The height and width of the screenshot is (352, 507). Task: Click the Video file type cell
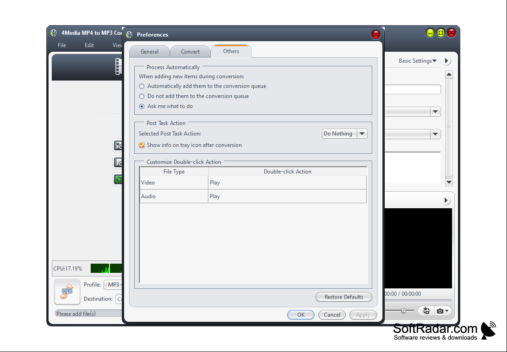(174, 183)
